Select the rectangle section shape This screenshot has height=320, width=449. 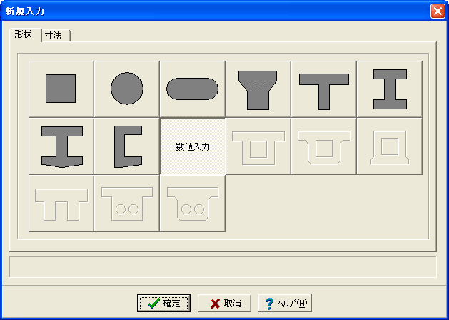pos(61,89)
